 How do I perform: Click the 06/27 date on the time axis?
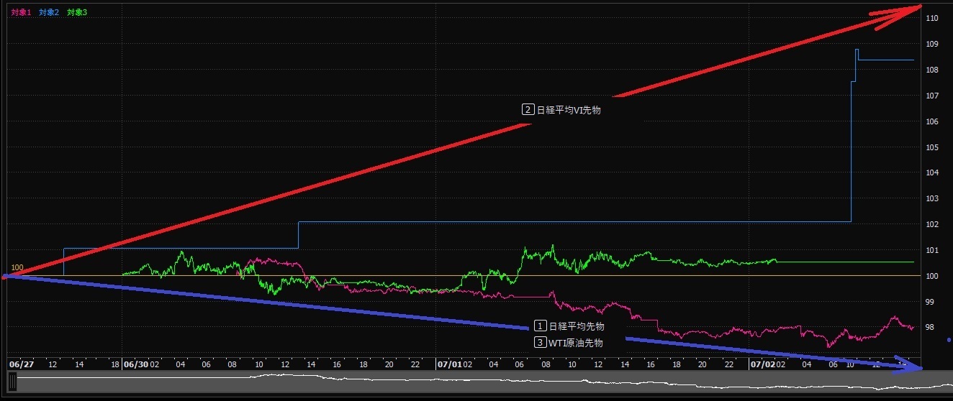pos(22,364)
